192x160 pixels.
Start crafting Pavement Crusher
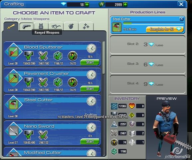(x=90, y=89)
